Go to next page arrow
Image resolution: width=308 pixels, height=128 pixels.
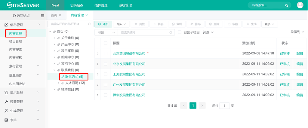pos(202,105)
